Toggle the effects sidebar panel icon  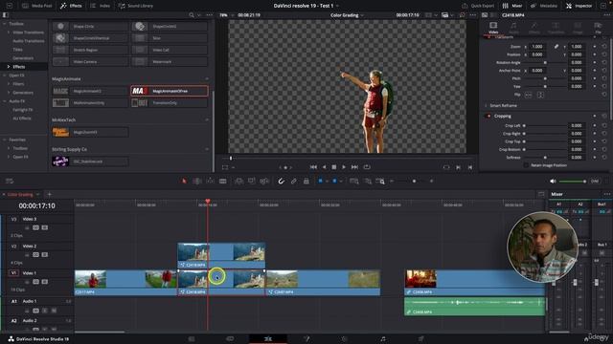tap(5, 15)
